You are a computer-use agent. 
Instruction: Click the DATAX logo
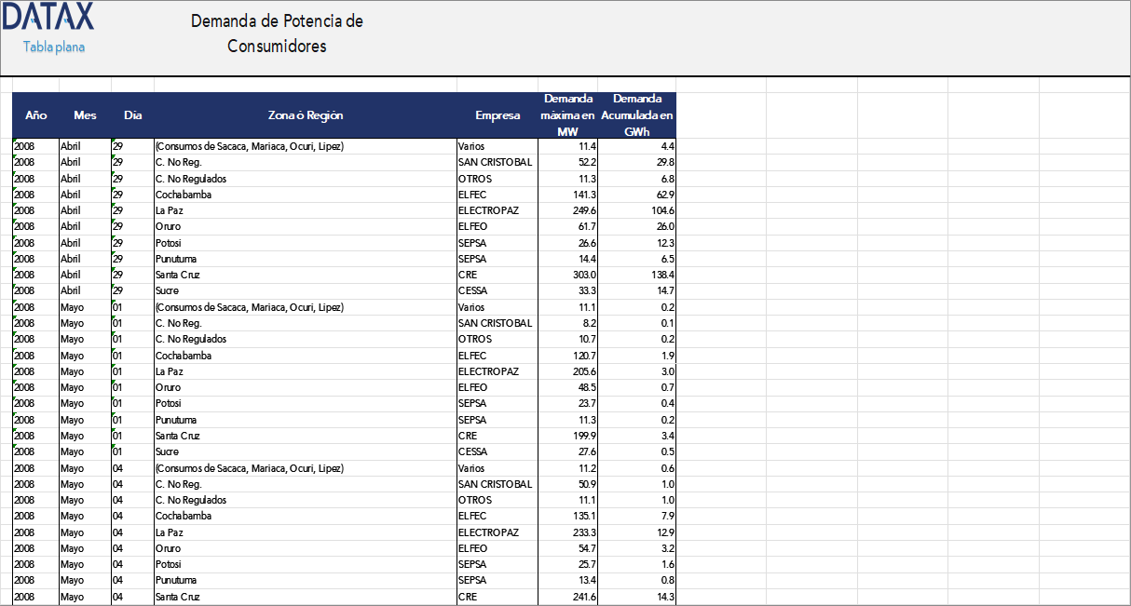[48, 18]
